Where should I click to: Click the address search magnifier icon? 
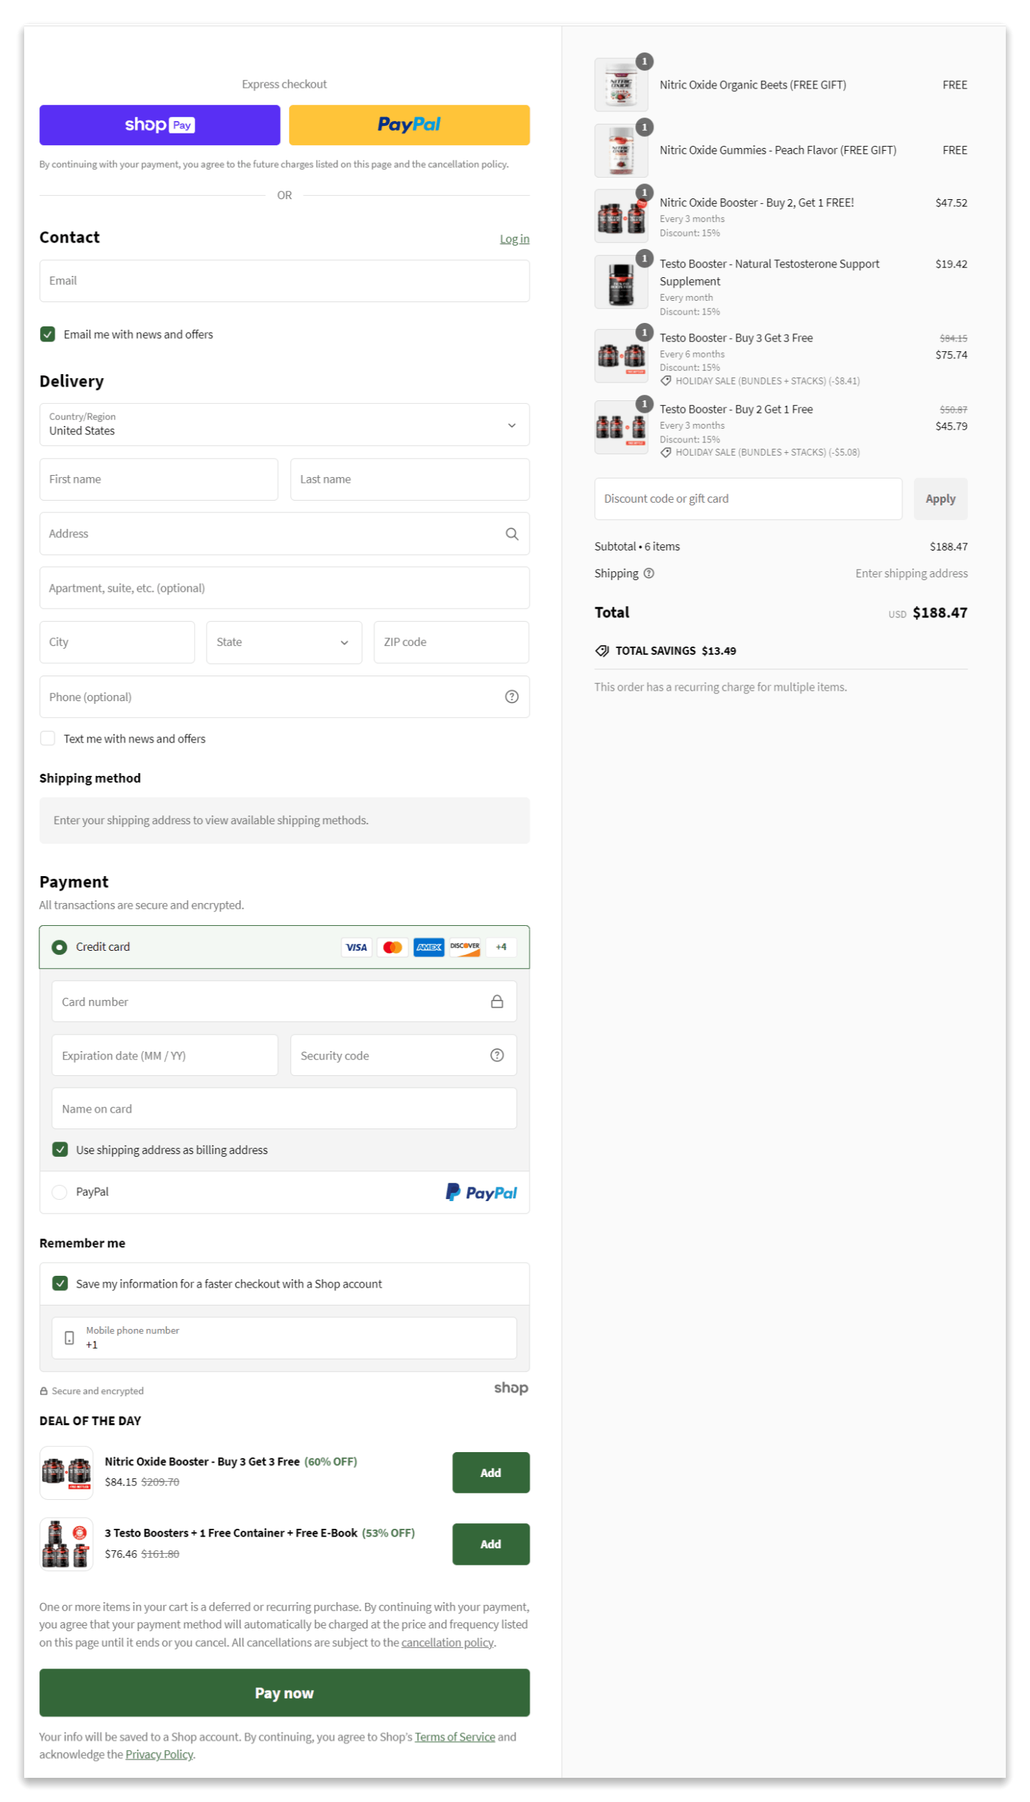(512, 533)
